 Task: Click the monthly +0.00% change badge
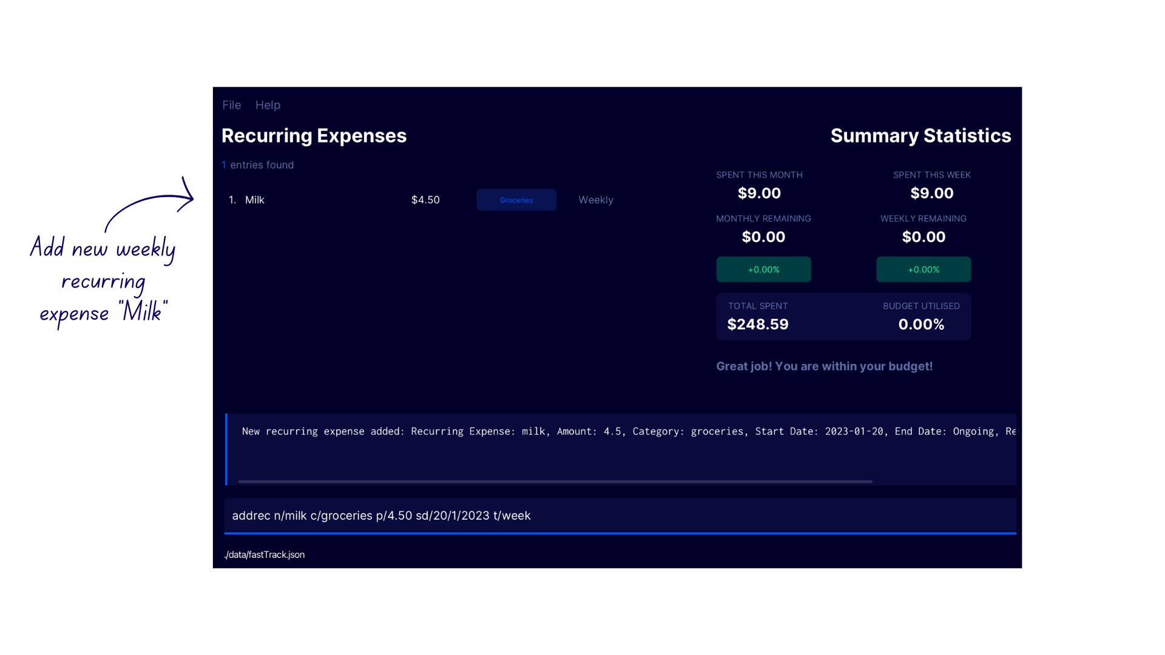click(x=763, y=269)
